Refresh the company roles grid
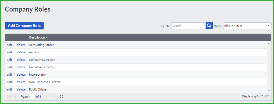Image resolution: width=274 pixels, height=104 pixels. point(62,97)
